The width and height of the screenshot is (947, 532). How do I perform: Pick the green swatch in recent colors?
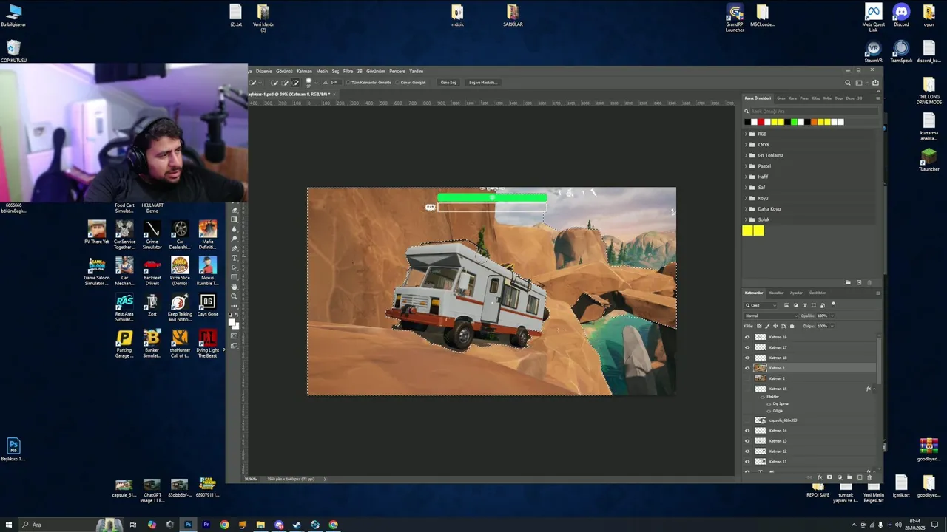[x=794, y=122]
